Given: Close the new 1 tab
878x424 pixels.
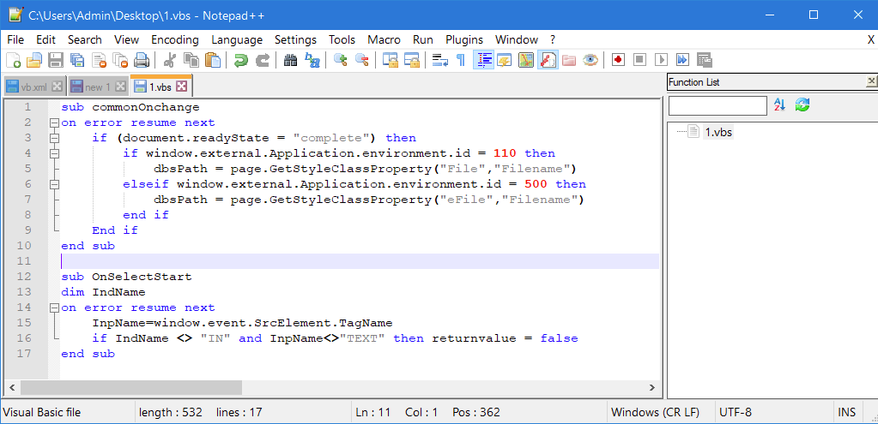Looking at the screenshot, I should 120,87.
